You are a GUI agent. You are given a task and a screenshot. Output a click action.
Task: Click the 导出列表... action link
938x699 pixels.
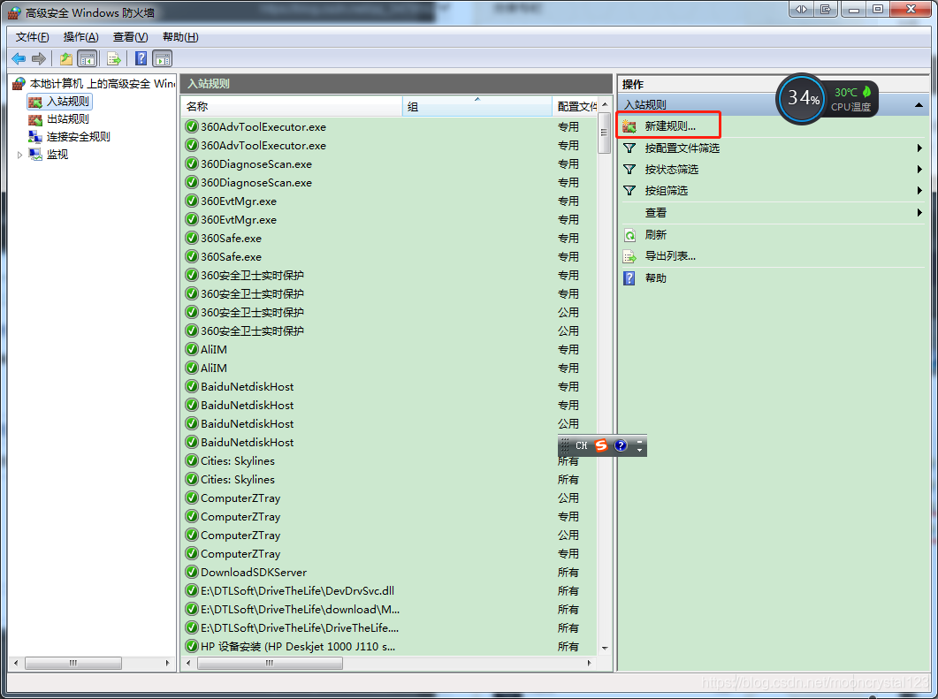[670, 256]
